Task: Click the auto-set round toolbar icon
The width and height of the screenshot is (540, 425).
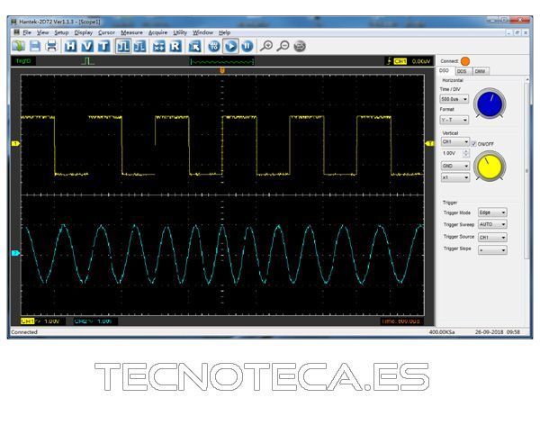Action: pos(214,46)
